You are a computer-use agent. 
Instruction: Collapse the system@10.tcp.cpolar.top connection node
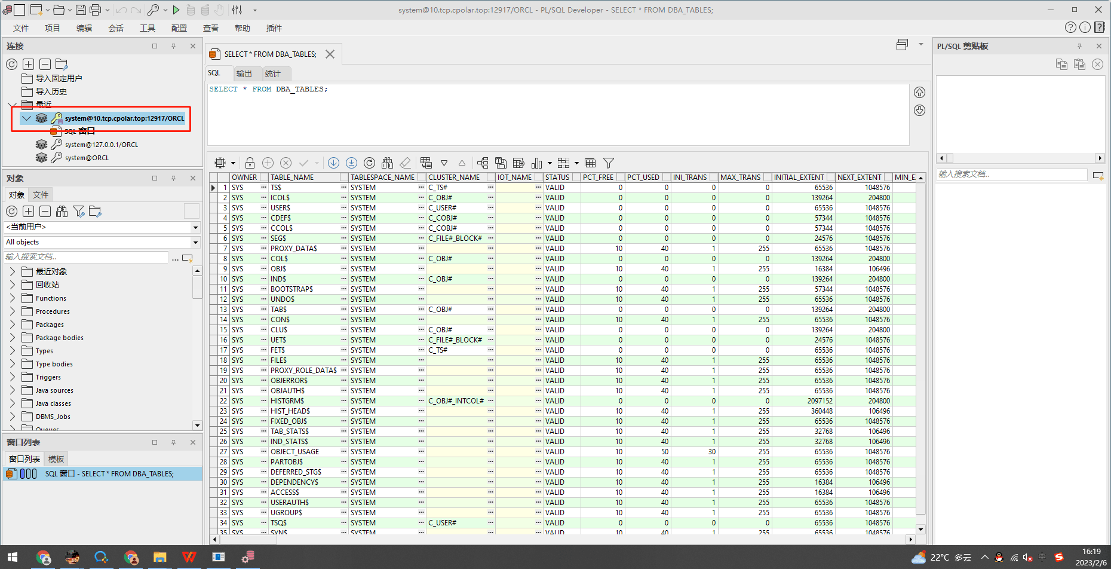[26, 118]
